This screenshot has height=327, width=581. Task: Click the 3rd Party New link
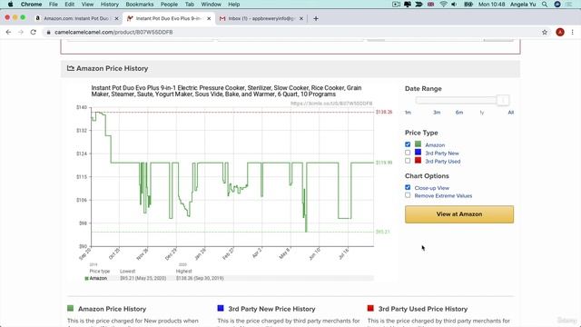click(442, 154)
